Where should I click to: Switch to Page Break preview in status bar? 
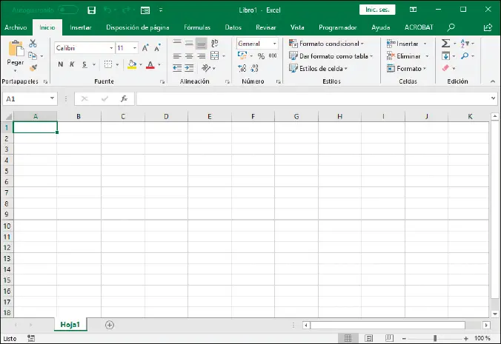389,338
